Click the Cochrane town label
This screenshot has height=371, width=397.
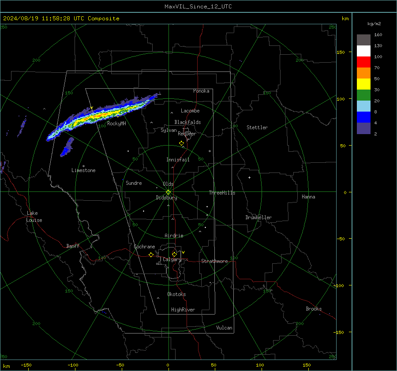144,247
